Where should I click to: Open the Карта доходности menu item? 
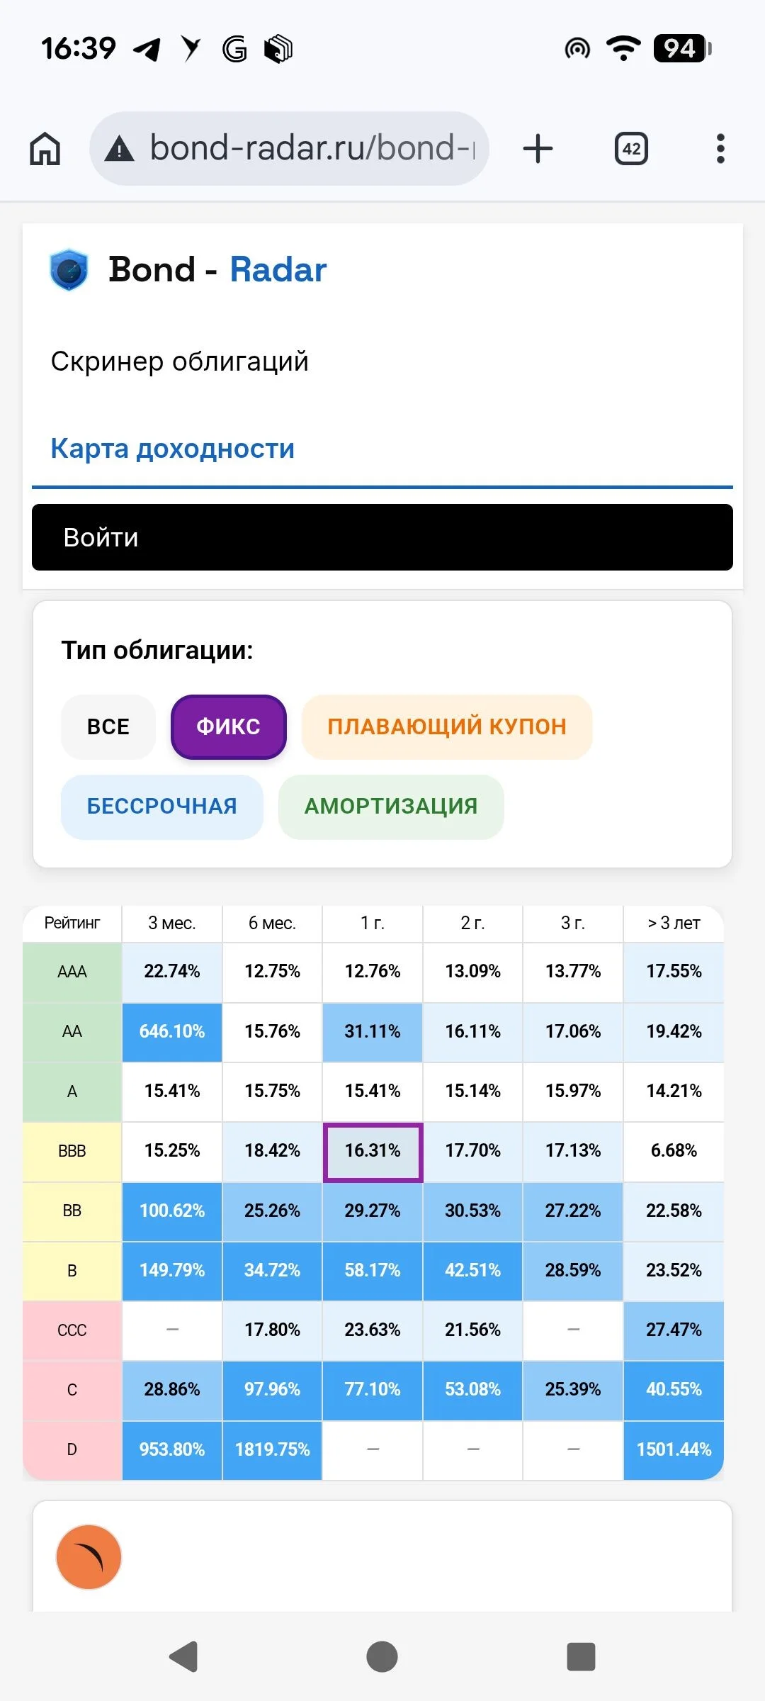pyautogui.click(x=173, y=449)
